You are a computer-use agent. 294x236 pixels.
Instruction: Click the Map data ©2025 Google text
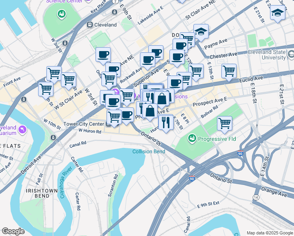(270, 233)
